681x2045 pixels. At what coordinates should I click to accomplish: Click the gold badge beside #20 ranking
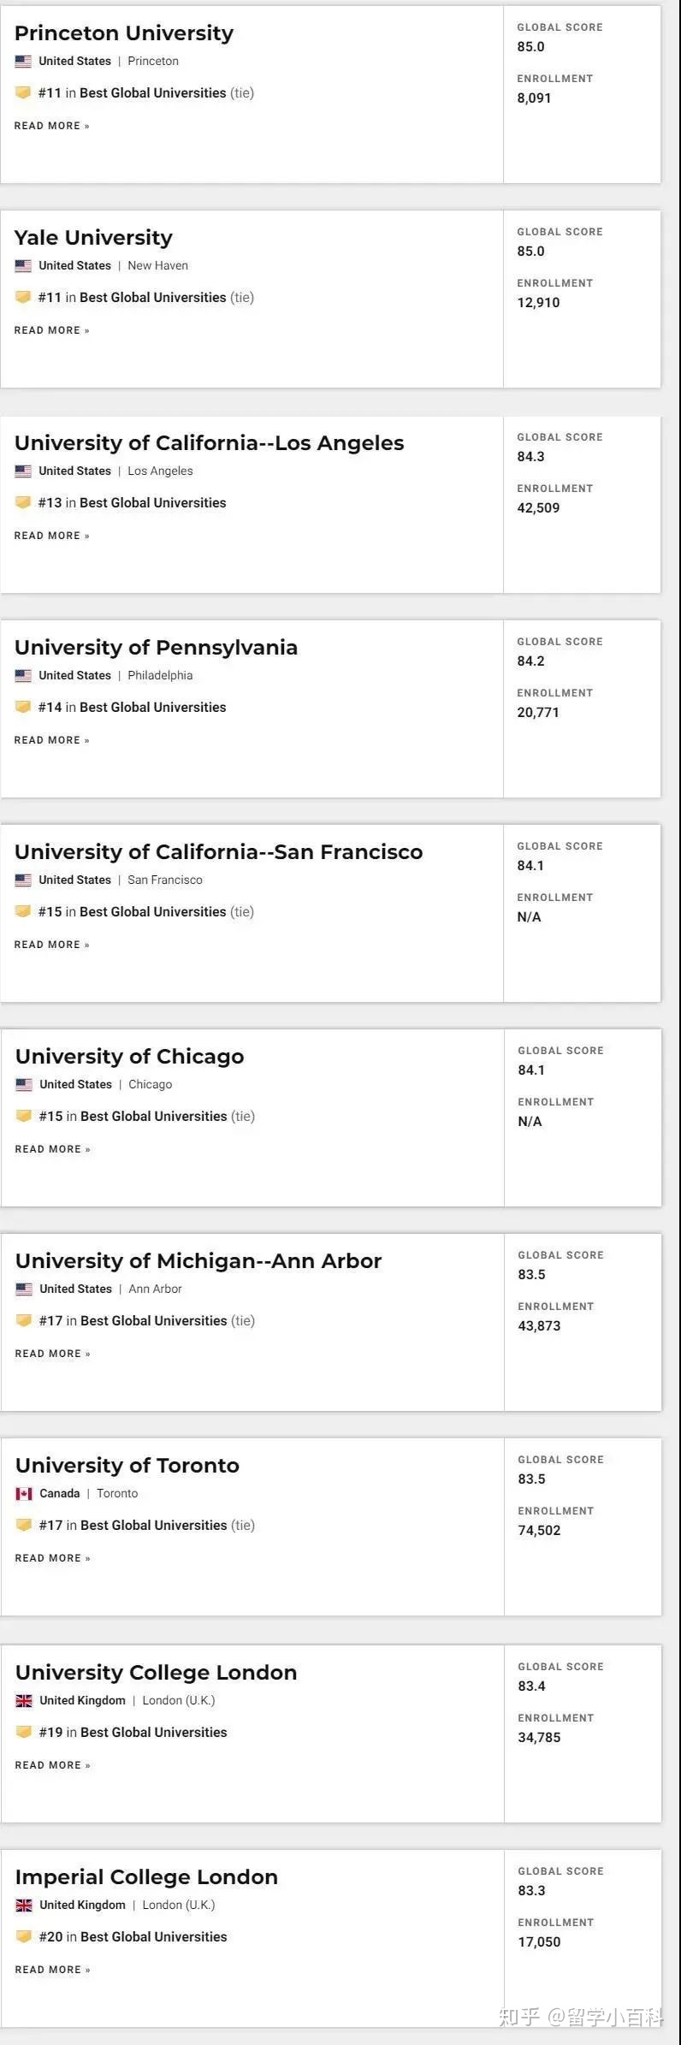pyautogui.click(x=24, y=1936)
